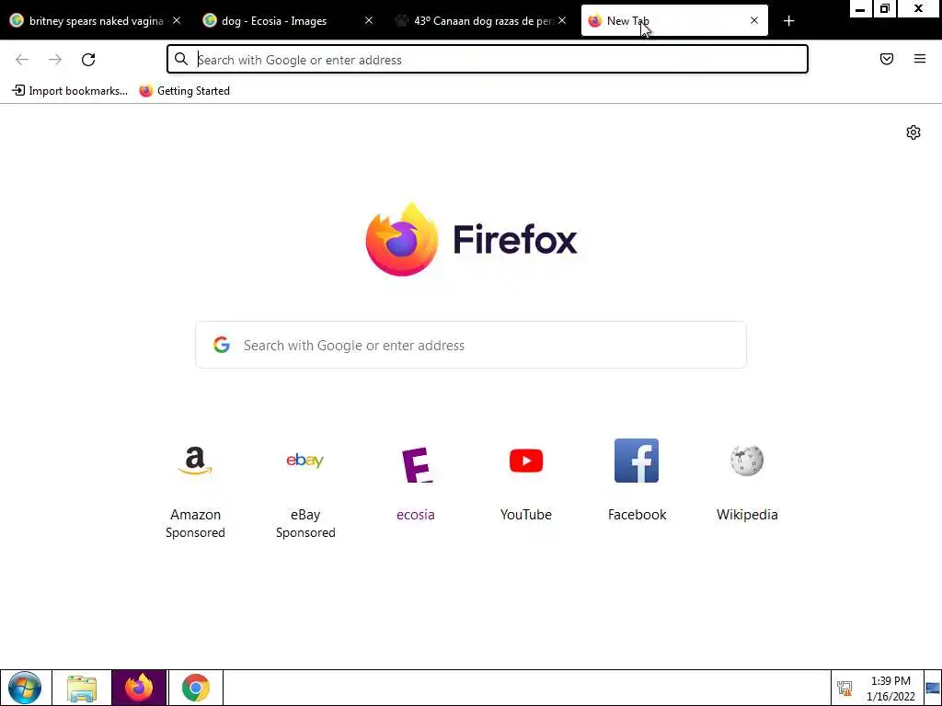The width and height of the screenshot is (942, 706).
Task: Open new tab with plus button
Action: click(x=788, y=21)
